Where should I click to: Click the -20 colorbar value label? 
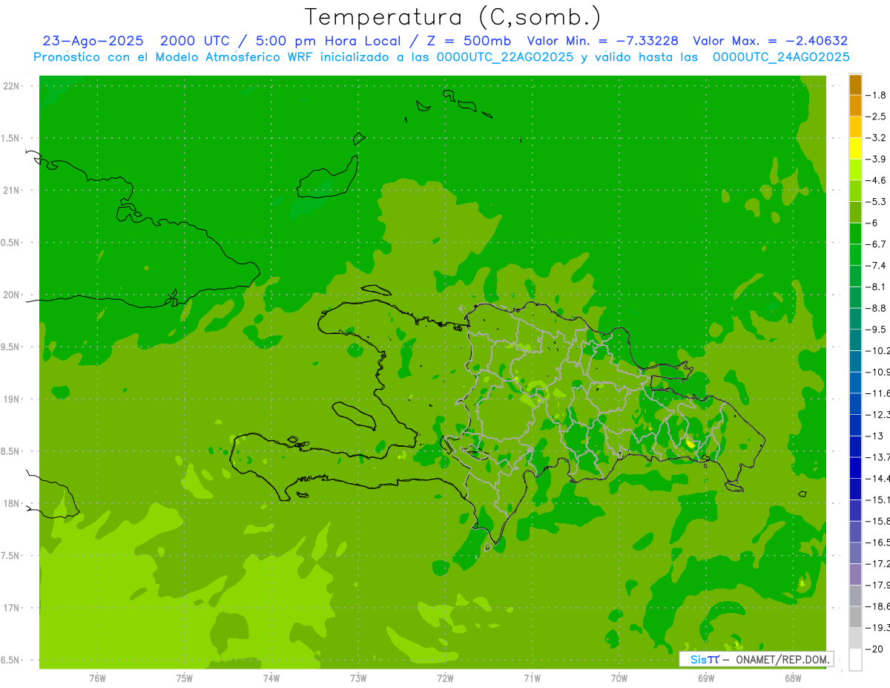coord(875,649)
